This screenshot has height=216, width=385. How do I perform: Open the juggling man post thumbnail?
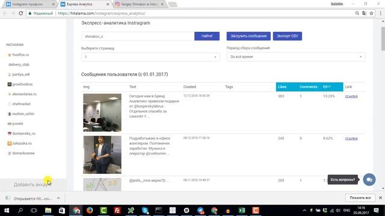pos(102,155)
